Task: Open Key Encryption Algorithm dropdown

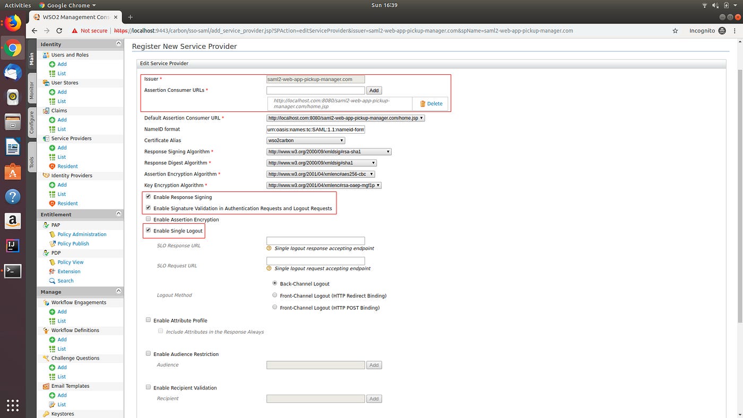Action: pyautogui.click(x=324, y=185)
